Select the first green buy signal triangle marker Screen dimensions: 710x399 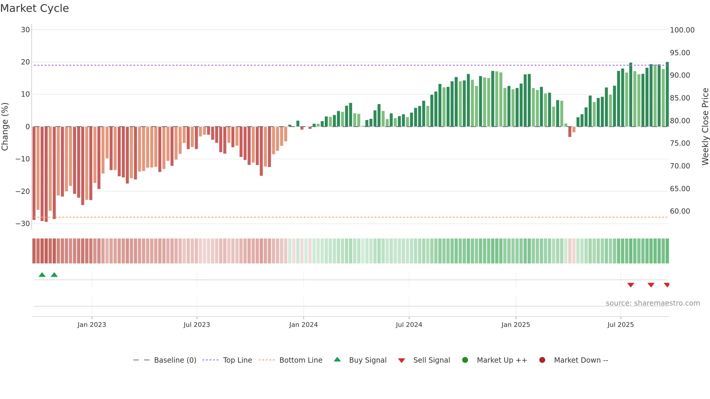[42, 275]
